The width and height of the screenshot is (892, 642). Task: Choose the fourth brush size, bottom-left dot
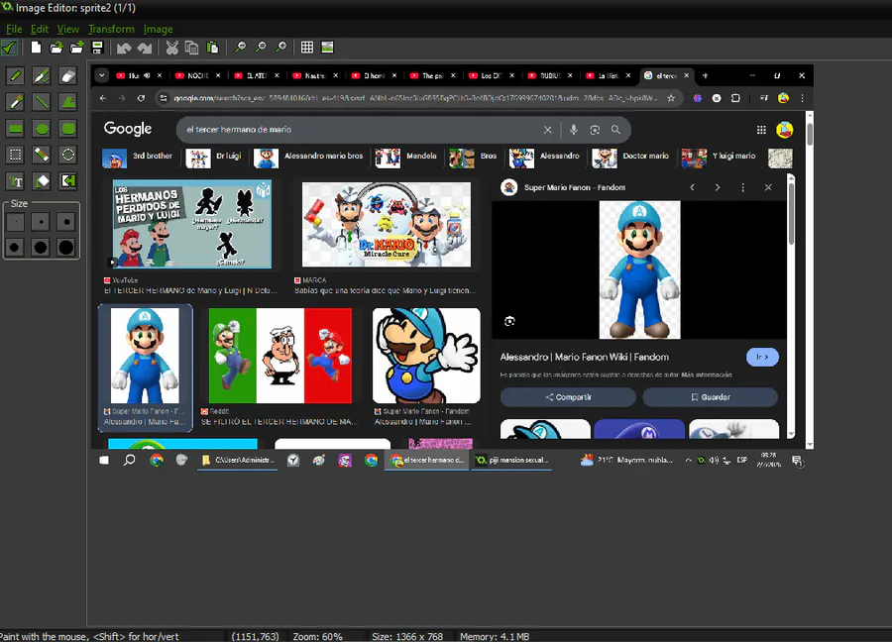pos(15,248)
